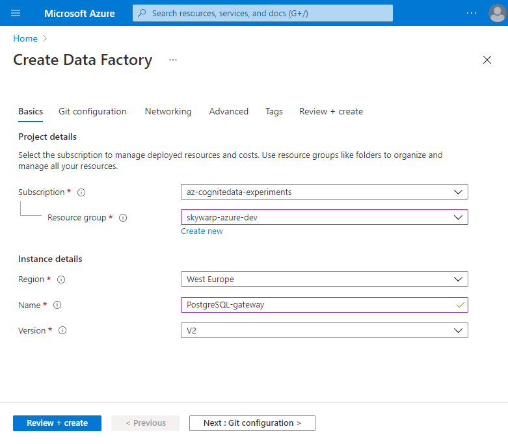Open the Advanced tab

coord(229,111)
